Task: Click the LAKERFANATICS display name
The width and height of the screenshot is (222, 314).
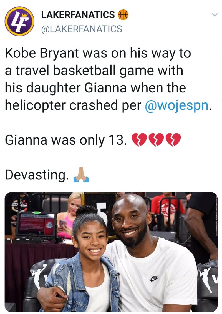Action: [78, 14]
